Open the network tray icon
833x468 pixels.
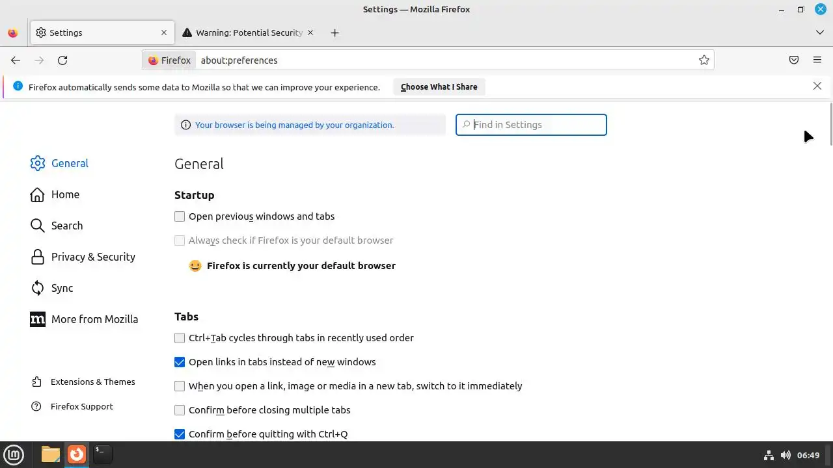(769, 455)
